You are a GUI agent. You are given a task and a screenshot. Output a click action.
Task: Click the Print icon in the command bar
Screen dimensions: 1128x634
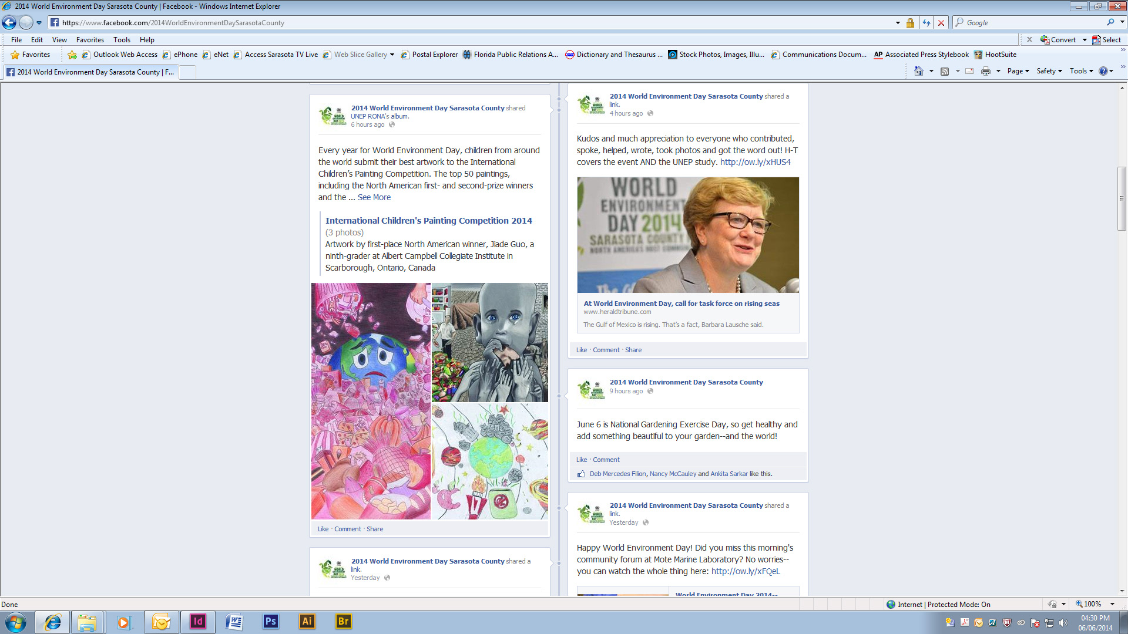click(986, 71)
